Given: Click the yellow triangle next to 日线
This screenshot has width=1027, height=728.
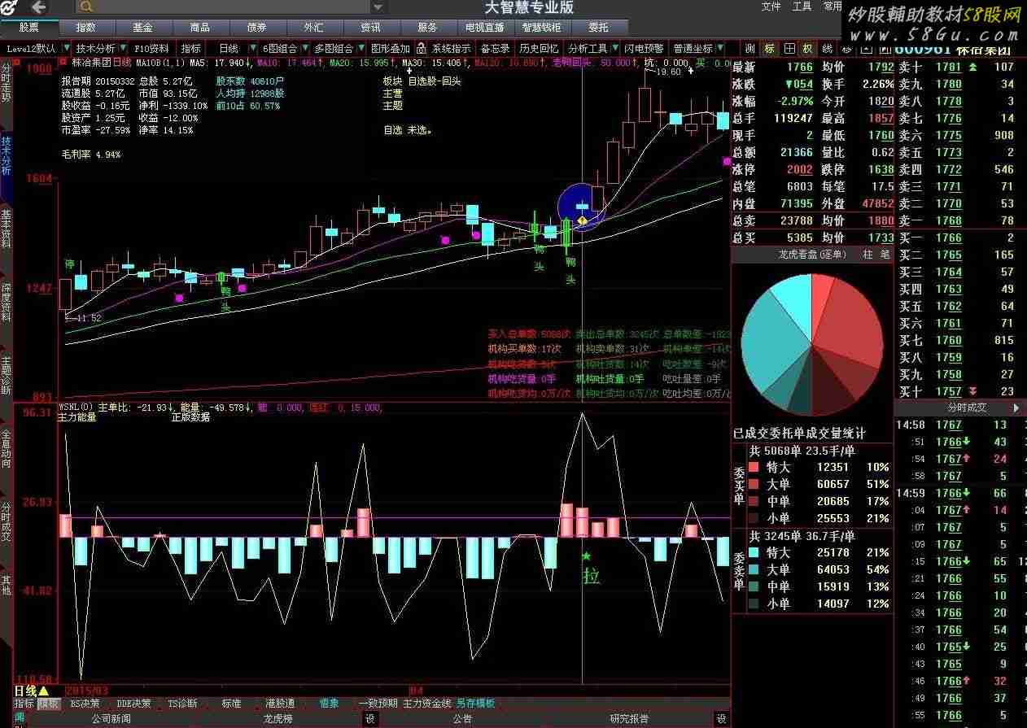Looking at the screenshot, I should point(43,691).
